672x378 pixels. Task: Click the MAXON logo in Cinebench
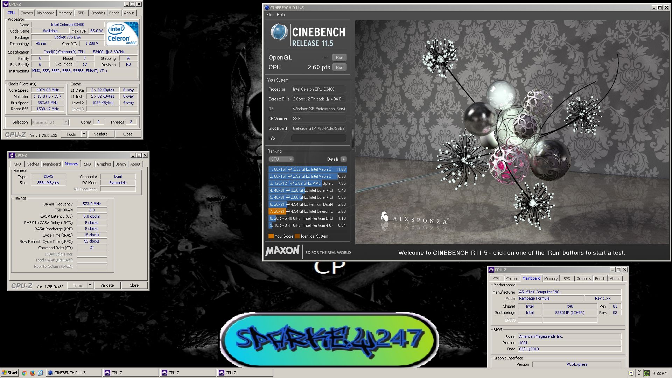282,251
